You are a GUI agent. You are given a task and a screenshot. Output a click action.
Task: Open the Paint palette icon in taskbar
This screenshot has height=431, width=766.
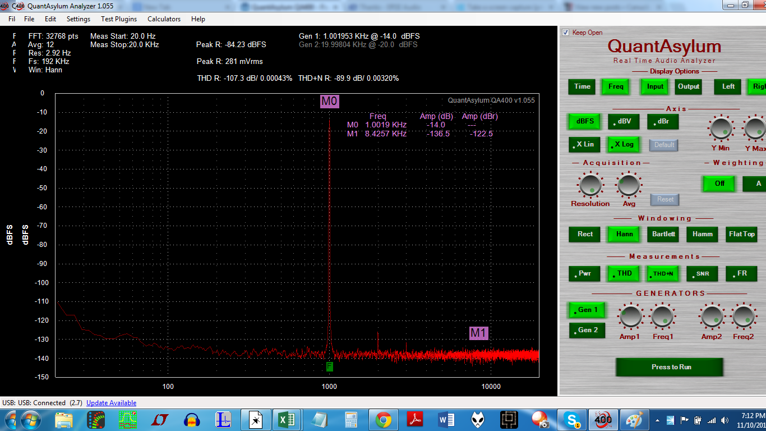[x=635, y=420]
